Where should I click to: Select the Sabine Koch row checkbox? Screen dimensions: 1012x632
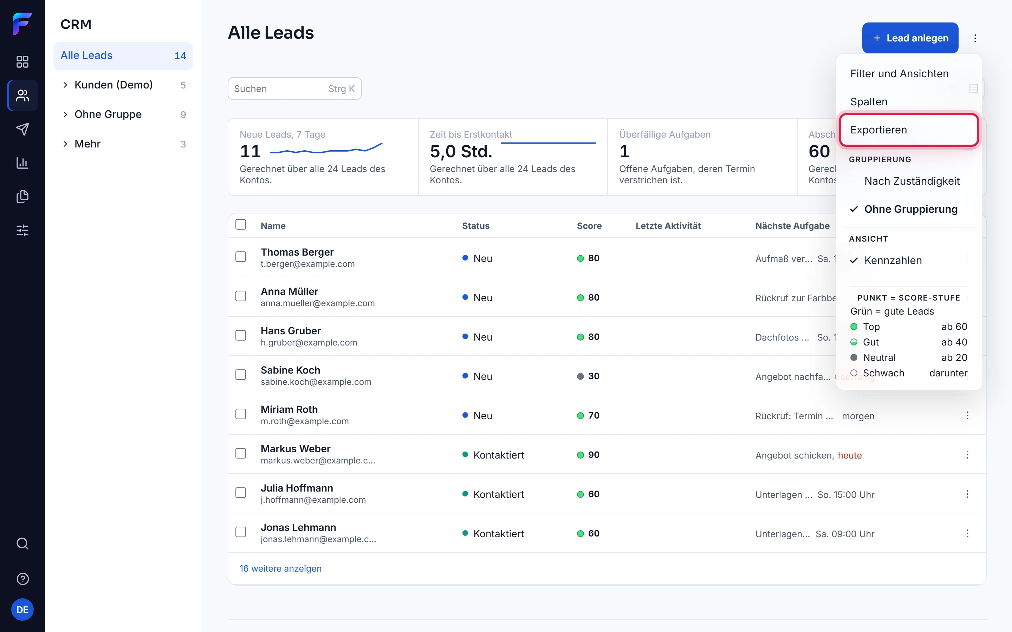point(240,375)
